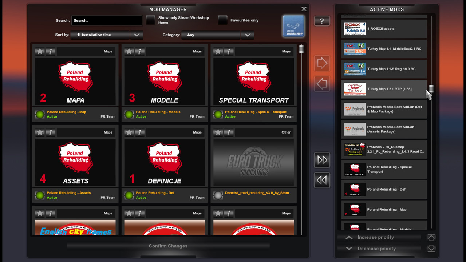Toggle active status of Poland Rebuilding - Def

point(129,195)
